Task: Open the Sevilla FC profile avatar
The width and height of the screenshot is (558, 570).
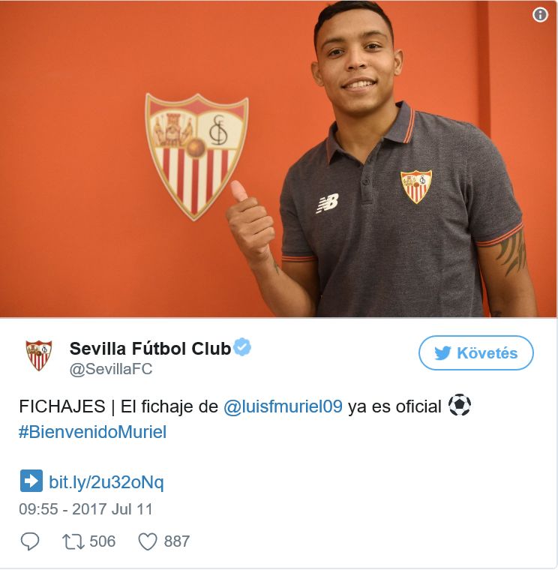Action: (38, 355)
